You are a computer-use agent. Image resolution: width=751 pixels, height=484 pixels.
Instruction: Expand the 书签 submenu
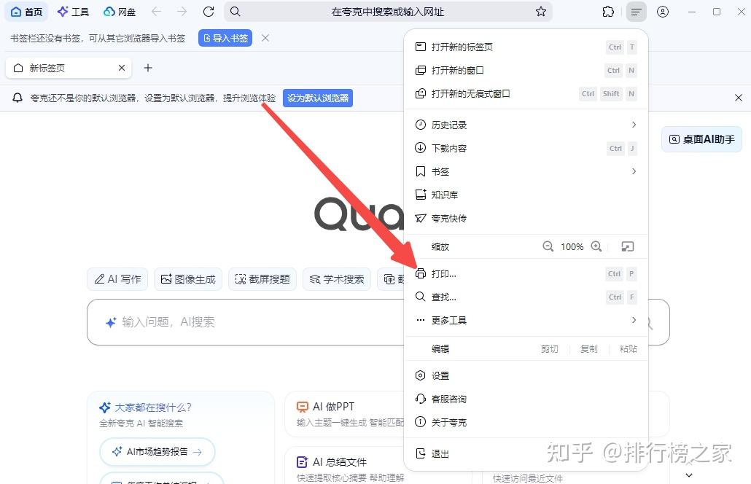pyautogui.click(x=526, y=171)
